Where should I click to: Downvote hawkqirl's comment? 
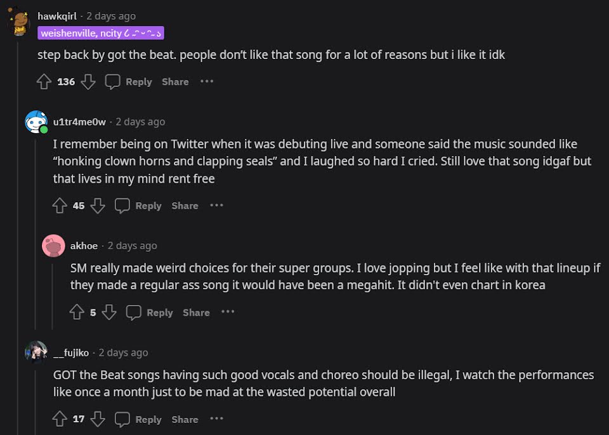pyautogui.click(x=88, y=82)
